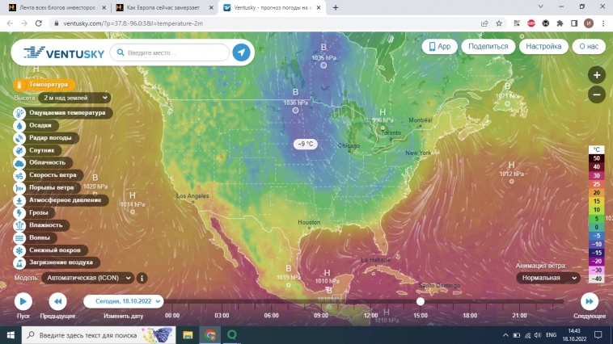
Task: Zoom in the map with plus button
Action: coord(597,75)
